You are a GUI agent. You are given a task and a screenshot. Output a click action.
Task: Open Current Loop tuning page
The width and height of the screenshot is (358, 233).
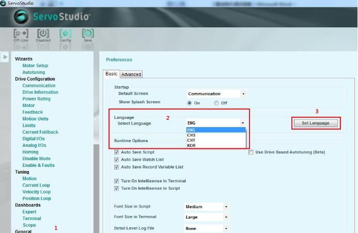coord(36,185)
